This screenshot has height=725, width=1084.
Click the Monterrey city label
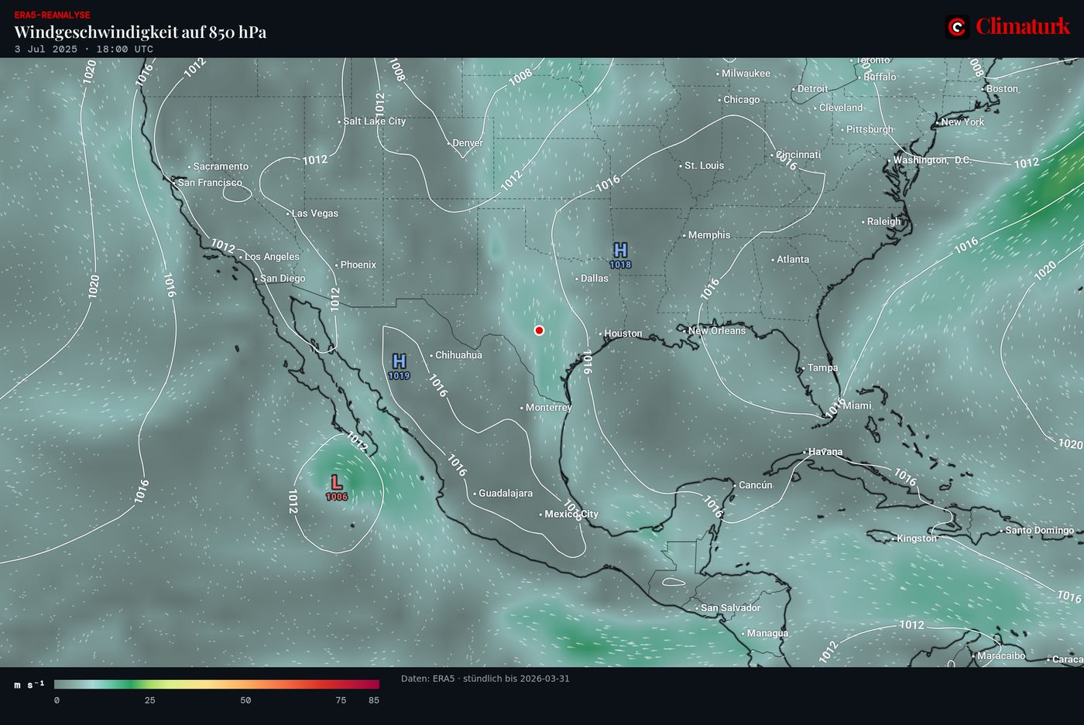point(549,407)
